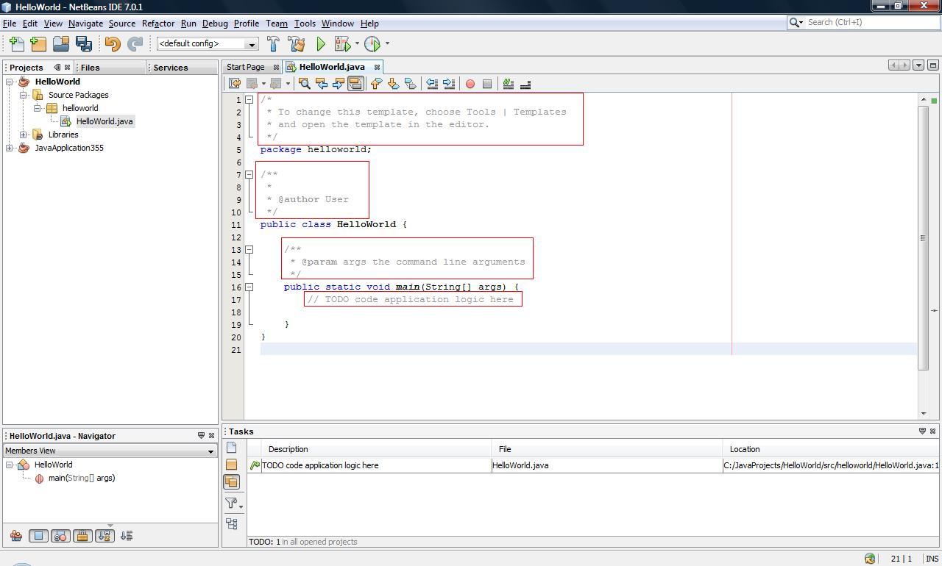Collapse HelloWorld class in Navigator
The width and height of the screenshot is (942, 566).
pos(10,465)
